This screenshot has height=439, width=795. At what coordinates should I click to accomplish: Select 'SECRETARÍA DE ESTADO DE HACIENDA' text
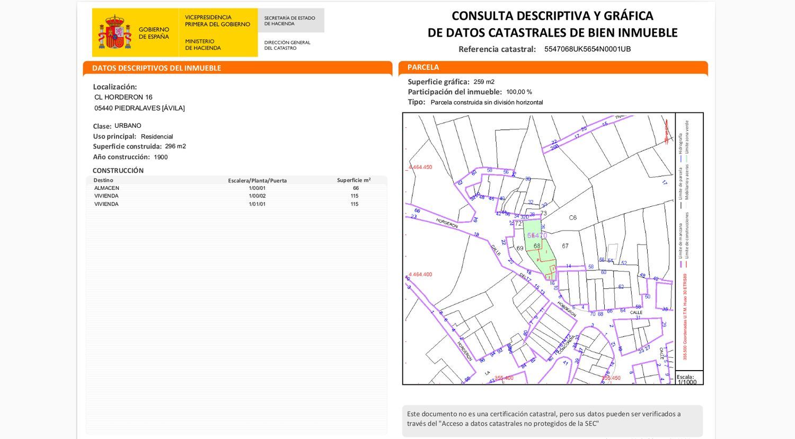pos(290,21)
